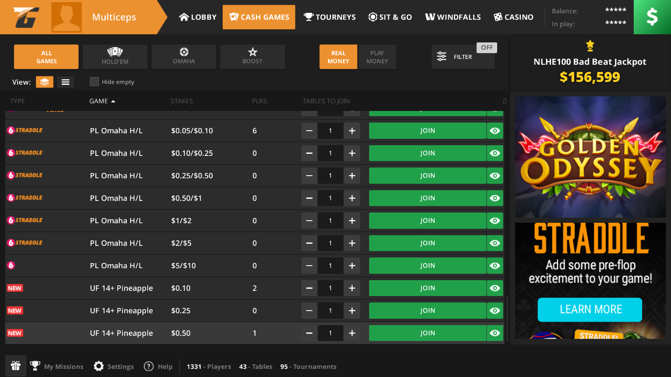
Task: Click the refresh icon in table header
Action: (x=504, y=101)
